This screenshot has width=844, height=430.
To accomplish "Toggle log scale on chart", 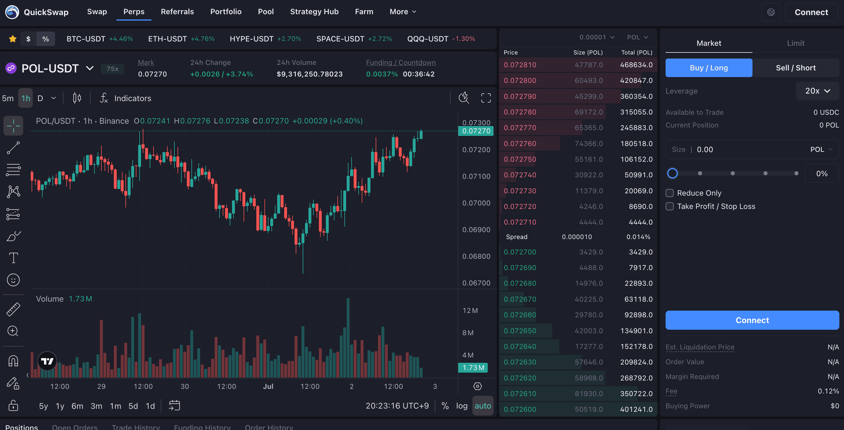I will pyautogui.click(x=462, y=406).
